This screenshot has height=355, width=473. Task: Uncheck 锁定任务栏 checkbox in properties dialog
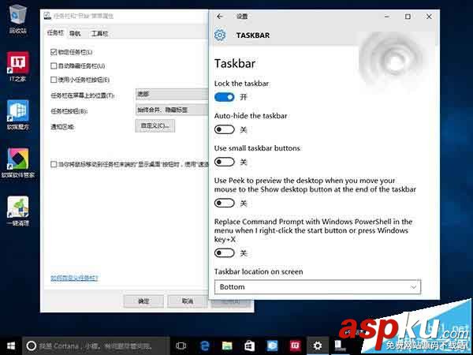tap(54, 52)
